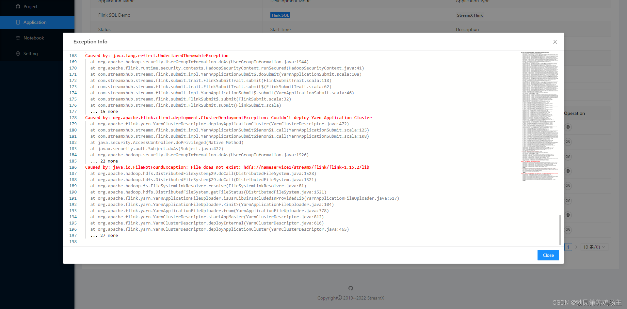The image size is (627, 309).
Task: Click the eye icon in the bottom Operation row
Action: [568, 230]
